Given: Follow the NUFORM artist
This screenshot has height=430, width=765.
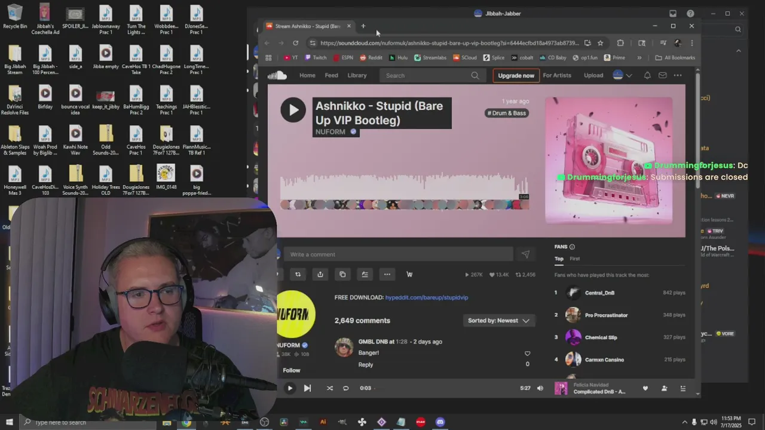Looking at the screenshot, I should (x=292, y=370).
